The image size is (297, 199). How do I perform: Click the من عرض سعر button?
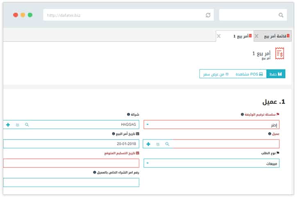point(216,74)
